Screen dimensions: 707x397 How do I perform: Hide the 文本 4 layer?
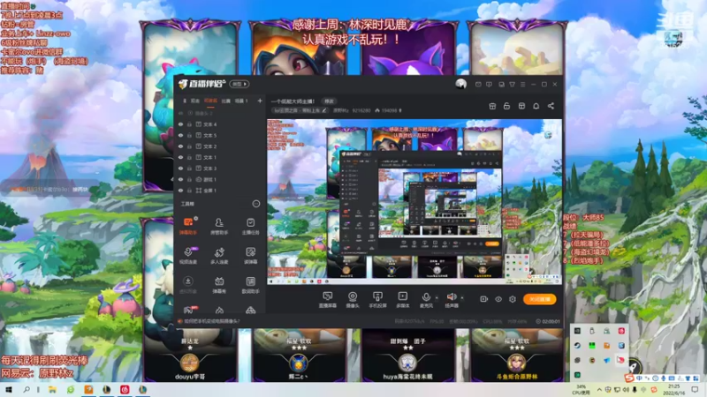pos(181,124)
